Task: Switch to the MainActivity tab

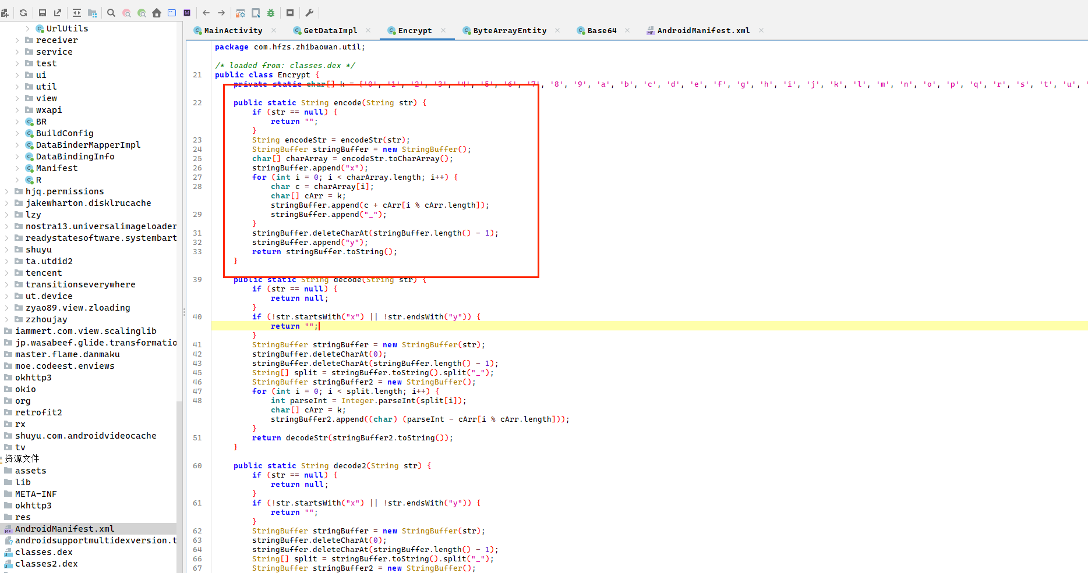Action: [x=232, y=31]
